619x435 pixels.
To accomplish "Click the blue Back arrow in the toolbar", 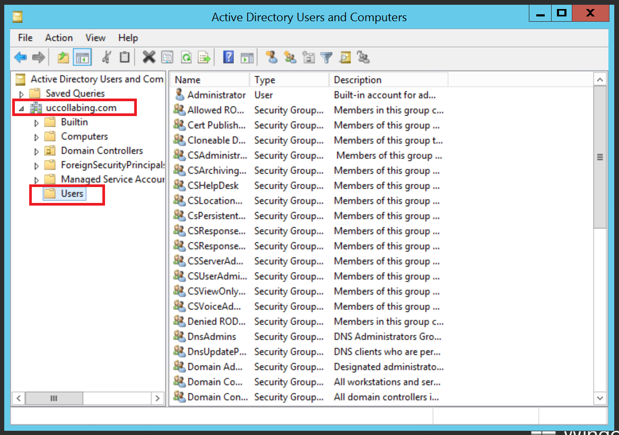I will (x=21, y=58).
